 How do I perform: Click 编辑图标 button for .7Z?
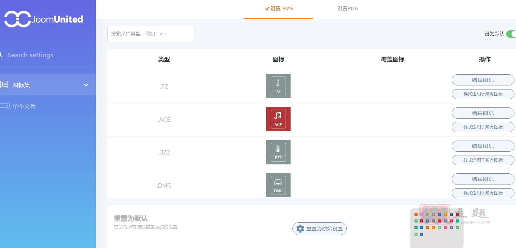pyautogui.click(x=483, y=80)
